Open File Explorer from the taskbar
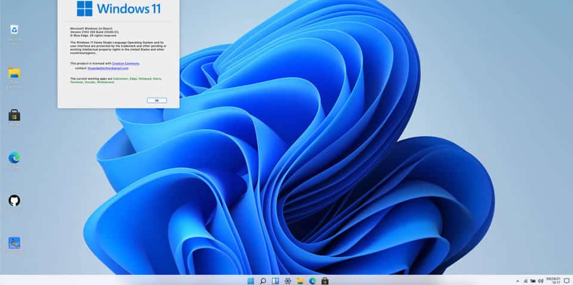The width and height of the screenshot is (573, 285). tap(300, 280)
